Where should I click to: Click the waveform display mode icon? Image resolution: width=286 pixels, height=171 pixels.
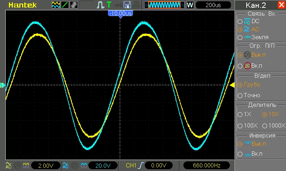pos(56,5)
